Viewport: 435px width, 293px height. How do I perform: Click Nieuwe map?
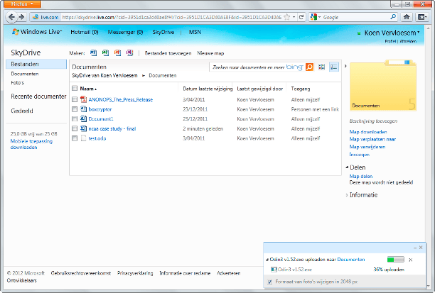pyautogui.click(x=210, y=53)
